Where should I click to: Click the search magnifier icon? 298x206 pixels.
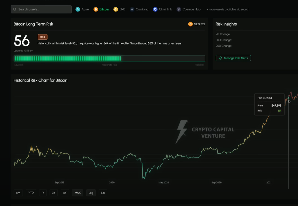(x=15, y=9)
